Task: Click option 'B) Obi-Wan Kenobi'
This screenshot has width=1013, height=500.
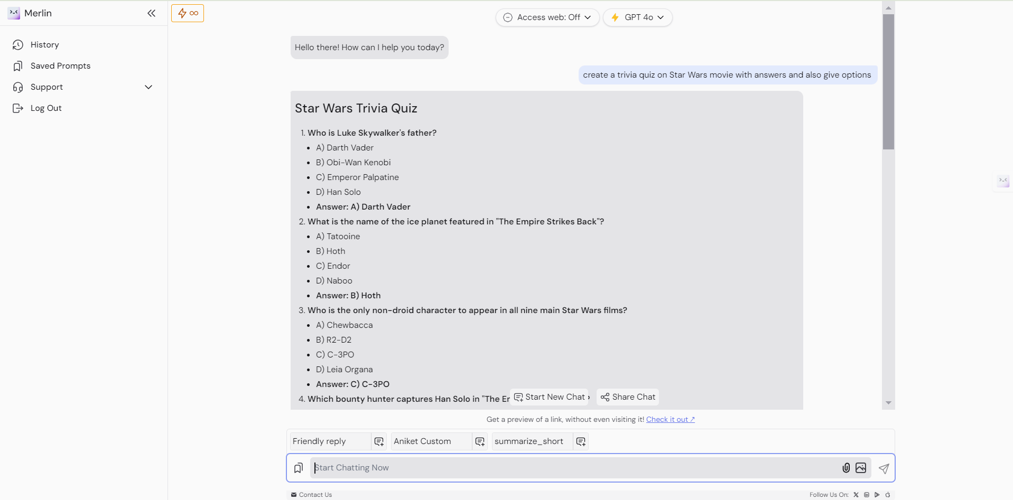Action: coord(354,163)
